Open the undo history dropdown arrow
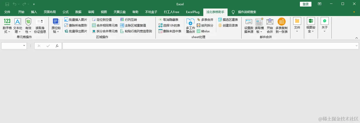This screenshot has width=360, height=123. click(19, 4)
